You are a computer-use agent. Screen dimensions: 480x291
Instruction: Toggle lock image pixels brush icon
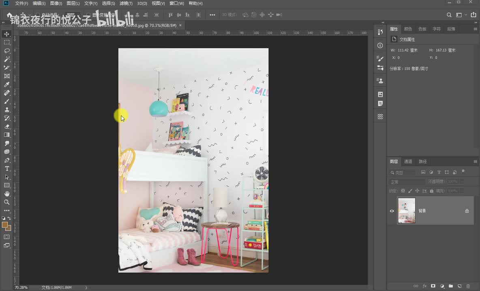(x=410, y=191)
